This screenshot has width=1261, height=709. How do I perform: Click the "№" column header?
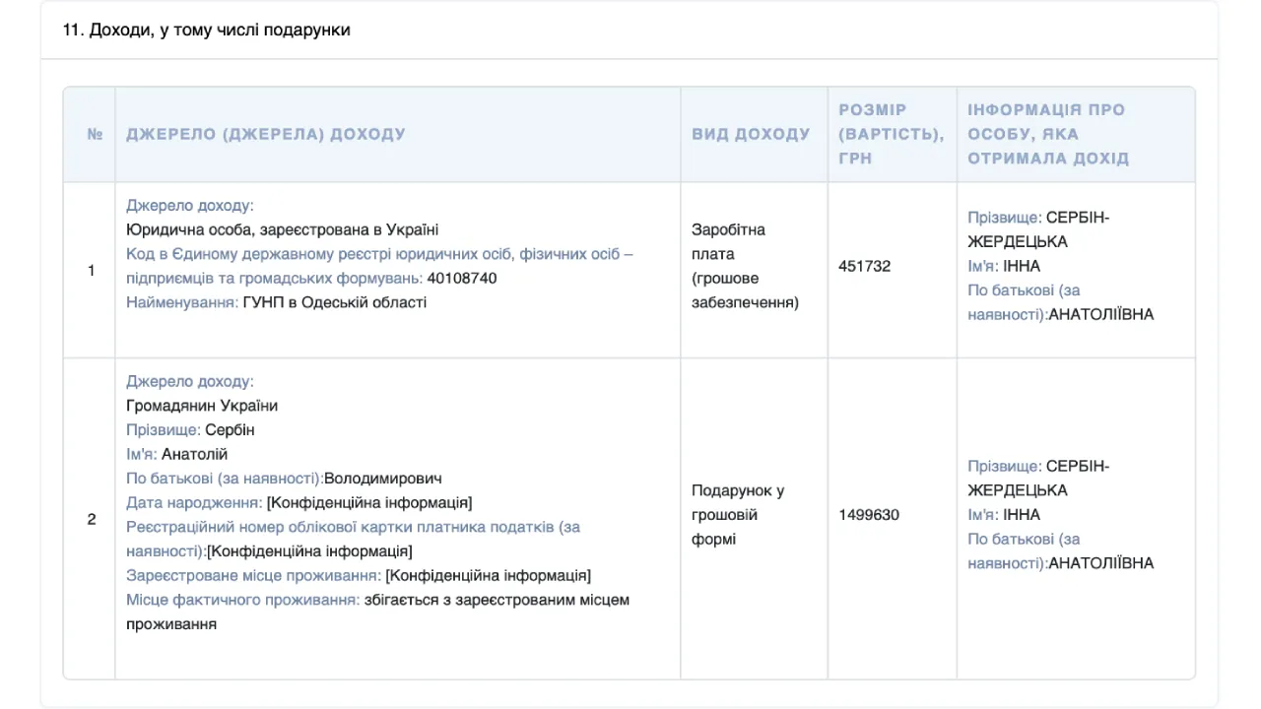(95, 134)
